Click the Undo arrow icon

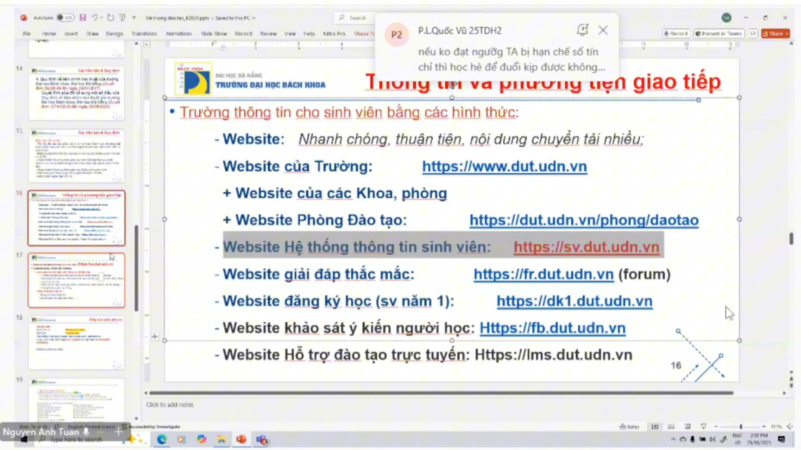point(95,17)
